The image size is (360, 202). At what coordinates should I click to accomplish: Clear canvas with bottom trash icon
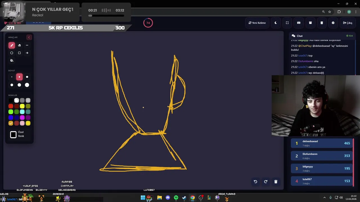coord(276,182)
